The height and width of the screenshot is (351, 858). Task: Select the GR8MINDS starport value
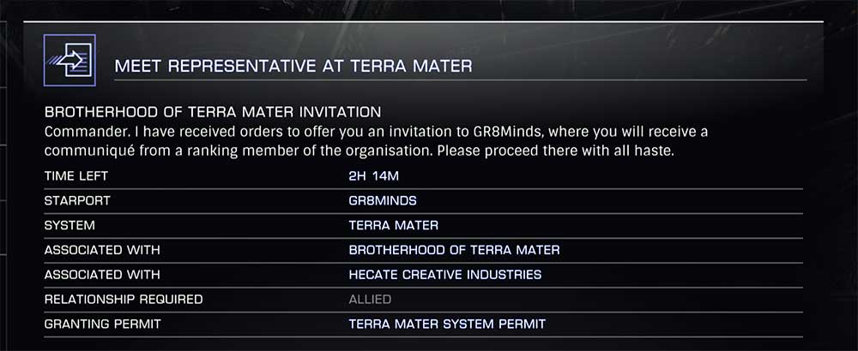(383, 200)
